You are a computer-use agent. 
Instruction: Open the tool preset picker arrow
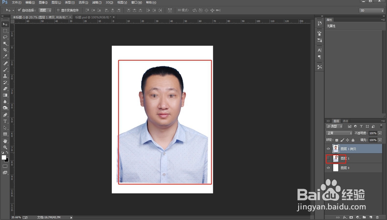(13, 10)
